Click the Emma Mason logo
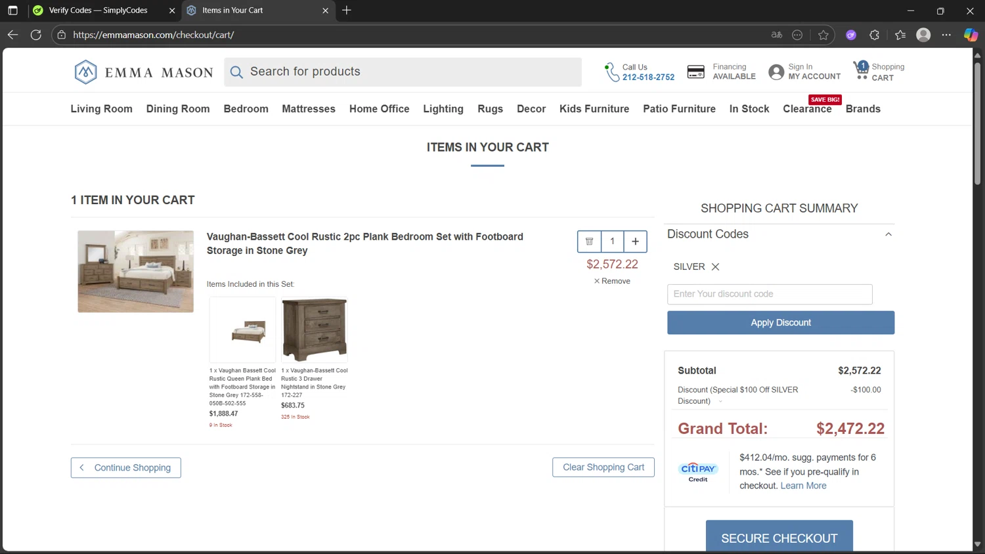The width and height of the screenshot is (985, 554). click(x=143, y=72)
